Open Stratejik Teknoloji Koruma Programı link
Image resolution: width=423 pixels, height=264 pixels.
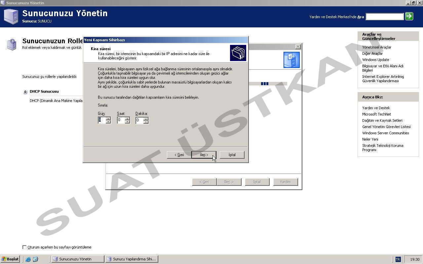[383, 148]
